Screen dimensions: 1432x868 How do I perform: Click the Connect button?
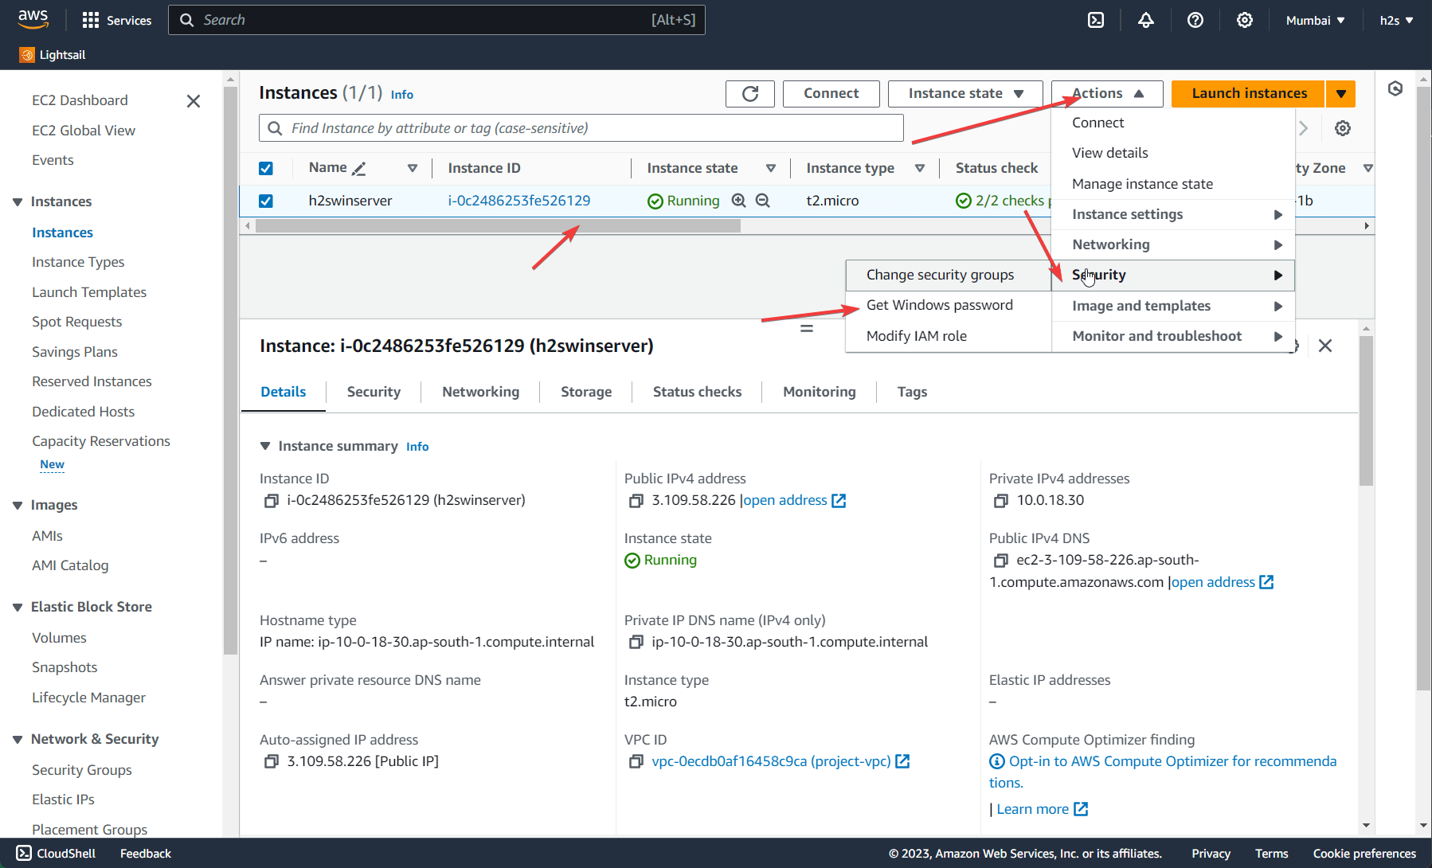click(x=831, y=93)
